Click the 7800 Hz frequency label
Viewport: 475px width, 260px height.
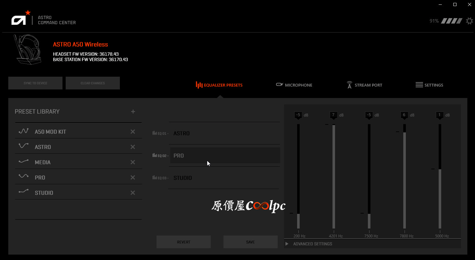click(406, 236)
